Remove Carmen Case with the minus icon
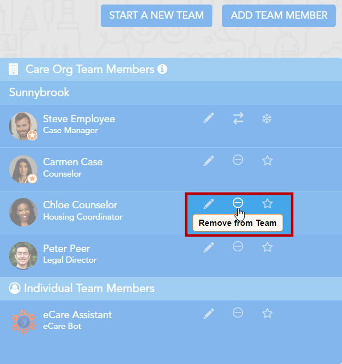 point(238,160)
